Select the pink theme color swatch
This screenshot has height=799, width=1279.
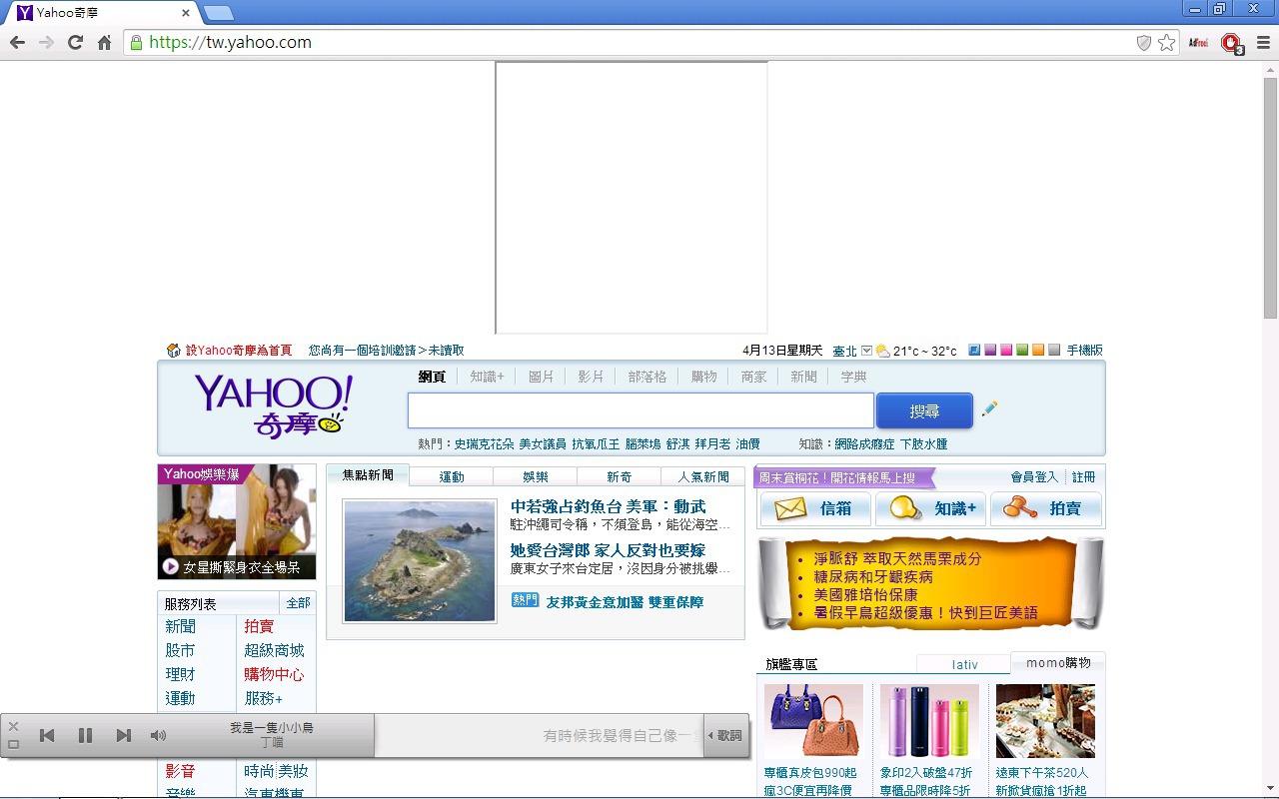(1006, 350)
